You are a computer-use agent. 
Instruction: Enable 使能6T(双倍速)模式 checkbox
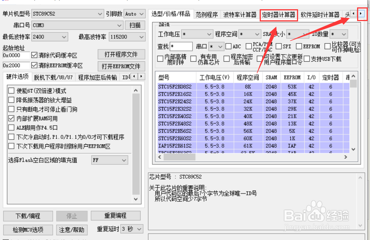[x=11, y=90]
